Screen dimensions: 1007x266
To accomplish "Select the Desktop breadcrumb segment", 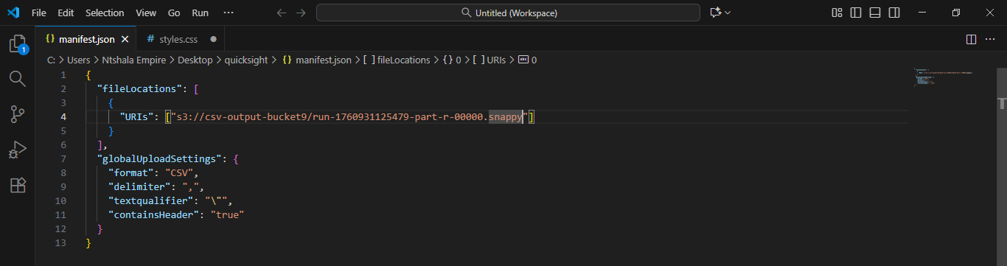I will click(195, 60).
